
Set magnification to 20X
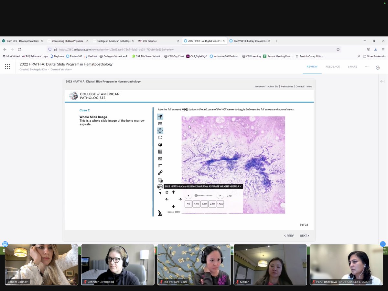click(x=204, y=204)
